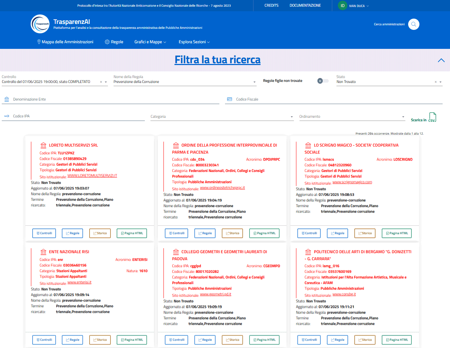
Task: Click the institution icon in Denominazione Ente field
Action: [x=7, y=99]
